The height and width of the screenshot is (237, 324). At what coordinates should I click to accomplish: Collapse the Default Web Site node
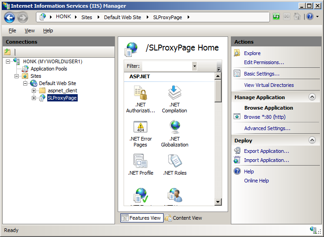pyautogui.click(x=25, y=84)
